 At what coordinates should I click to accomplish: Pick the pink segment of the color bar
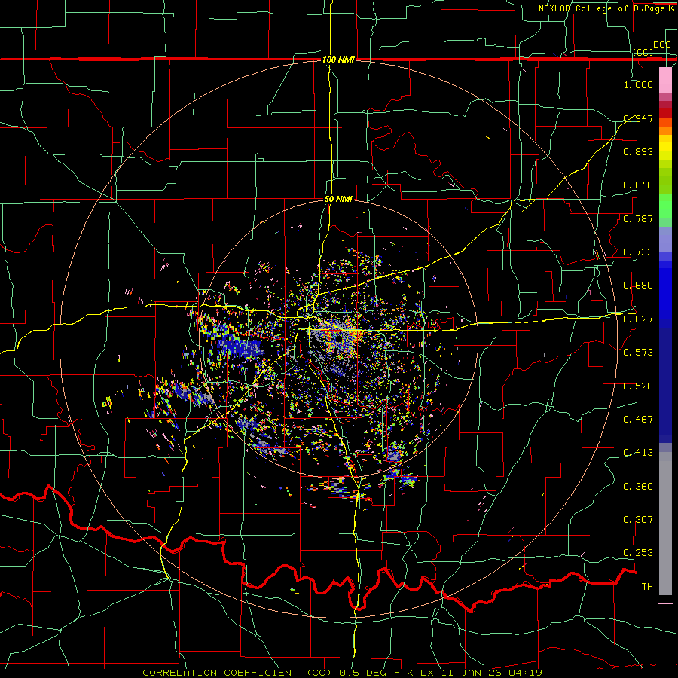tap(665, 80)
